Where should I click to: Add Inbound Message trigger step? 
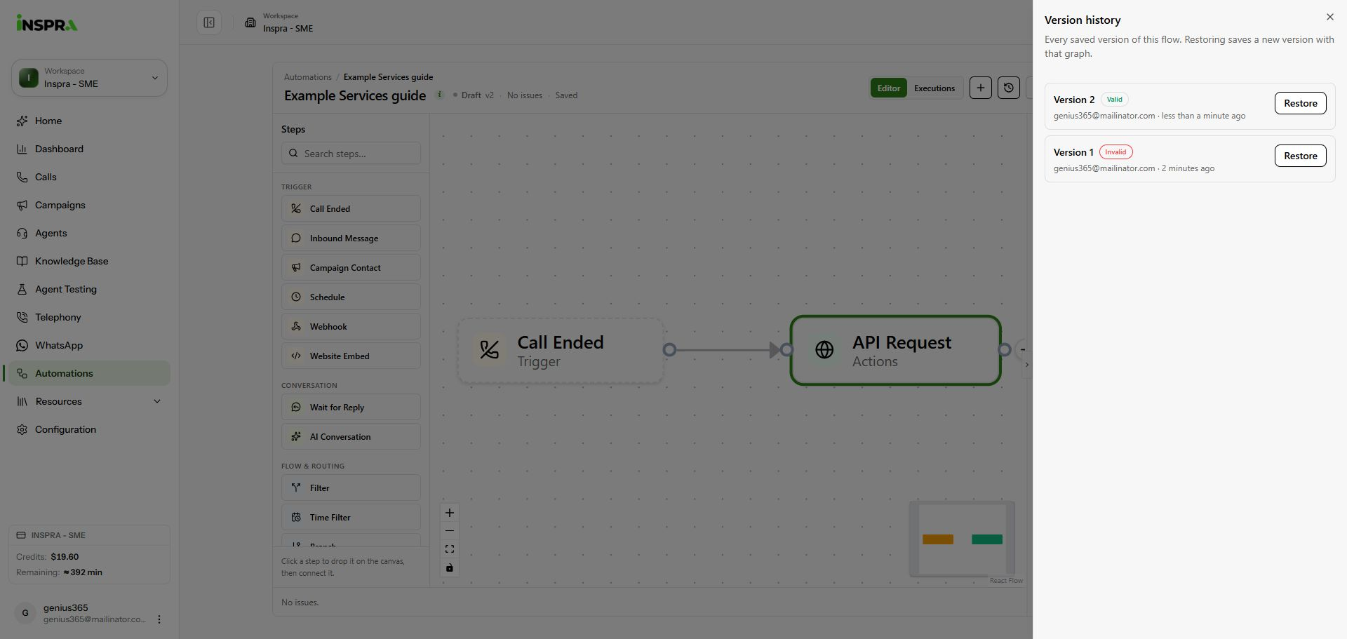(351, 238)
